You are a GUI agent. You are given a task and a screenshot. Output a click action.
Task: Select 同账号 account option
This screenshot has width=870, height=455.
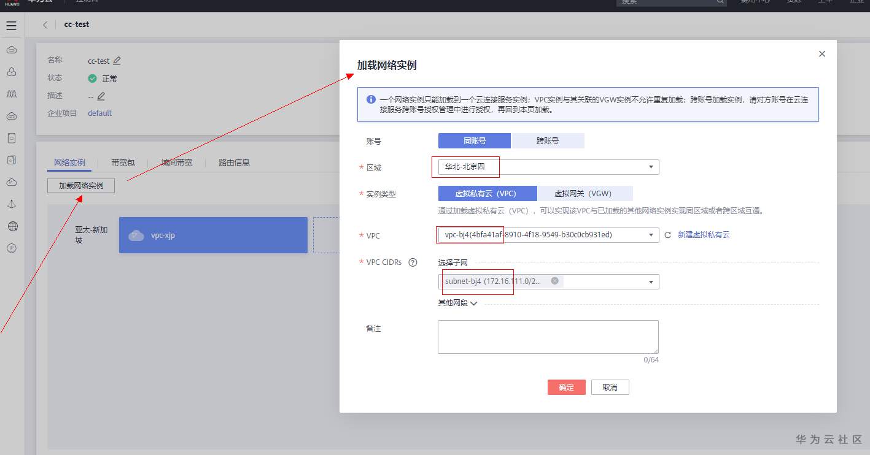pyautogui.click(x=475, y=140)
